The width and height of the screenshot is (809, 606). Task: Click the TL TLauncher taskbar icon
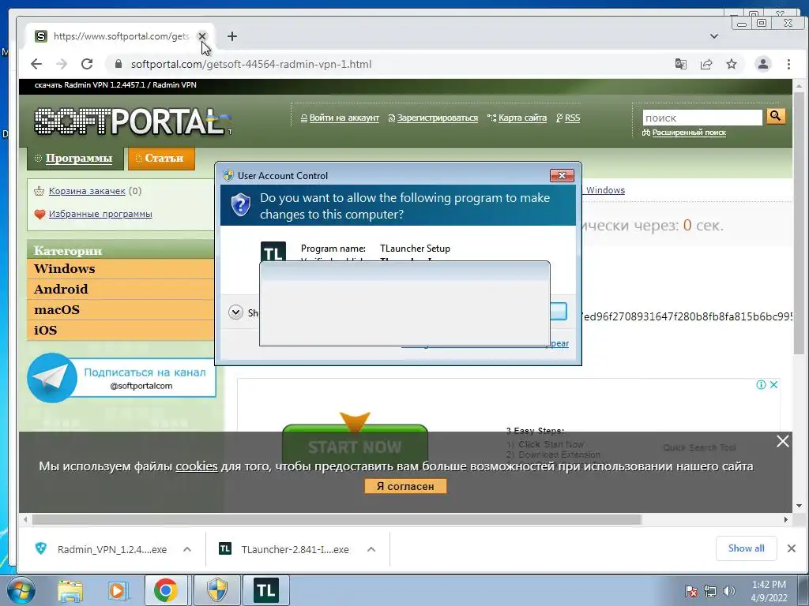[x=266, y=590]
